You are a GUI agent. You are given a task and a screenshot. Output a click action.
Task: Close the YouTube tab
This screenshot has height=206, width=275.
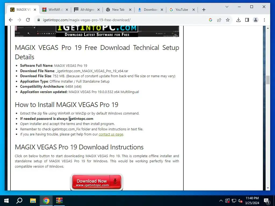coord(193,10)
